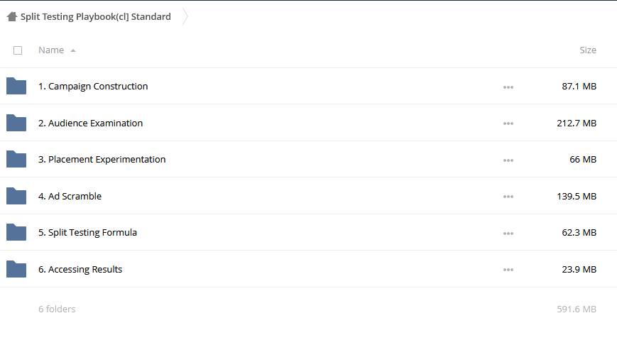Click the sort arrow next to Name
The image size is (617, 340).
click(73, 50)
